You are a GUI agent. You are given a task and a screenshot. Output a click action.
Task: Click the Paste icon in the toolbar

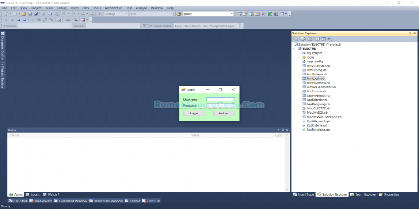click(56, 14)
